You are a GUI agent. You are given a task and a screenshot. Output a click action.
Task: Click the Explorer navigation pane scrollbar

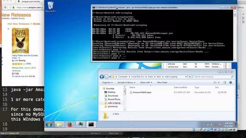point(125,98)
